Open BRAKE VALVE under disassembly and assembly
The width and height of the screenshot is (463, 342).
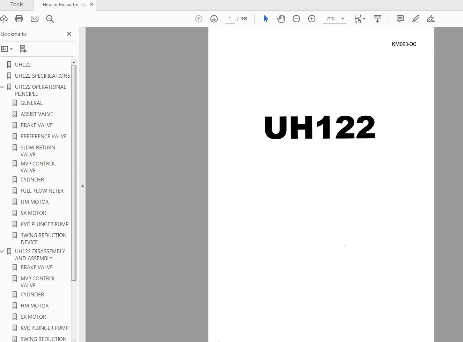(x=37, y=267)
